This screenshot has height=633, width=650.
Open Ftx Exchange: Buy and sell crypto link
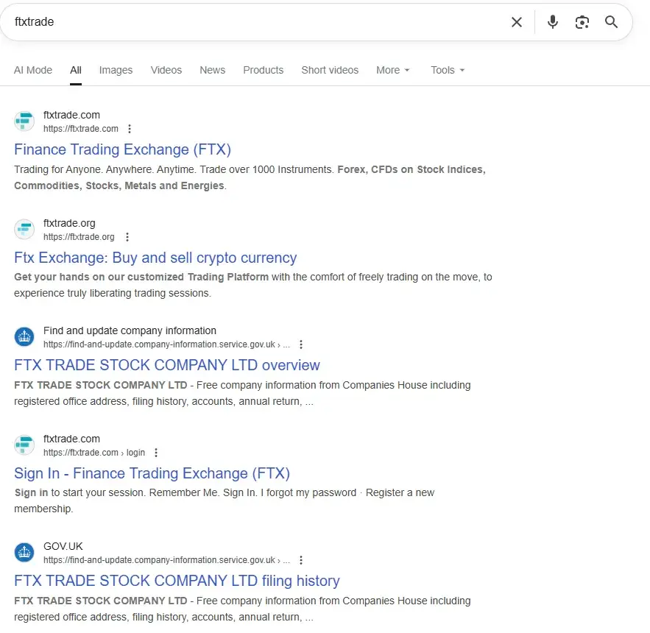coord(155,258)
